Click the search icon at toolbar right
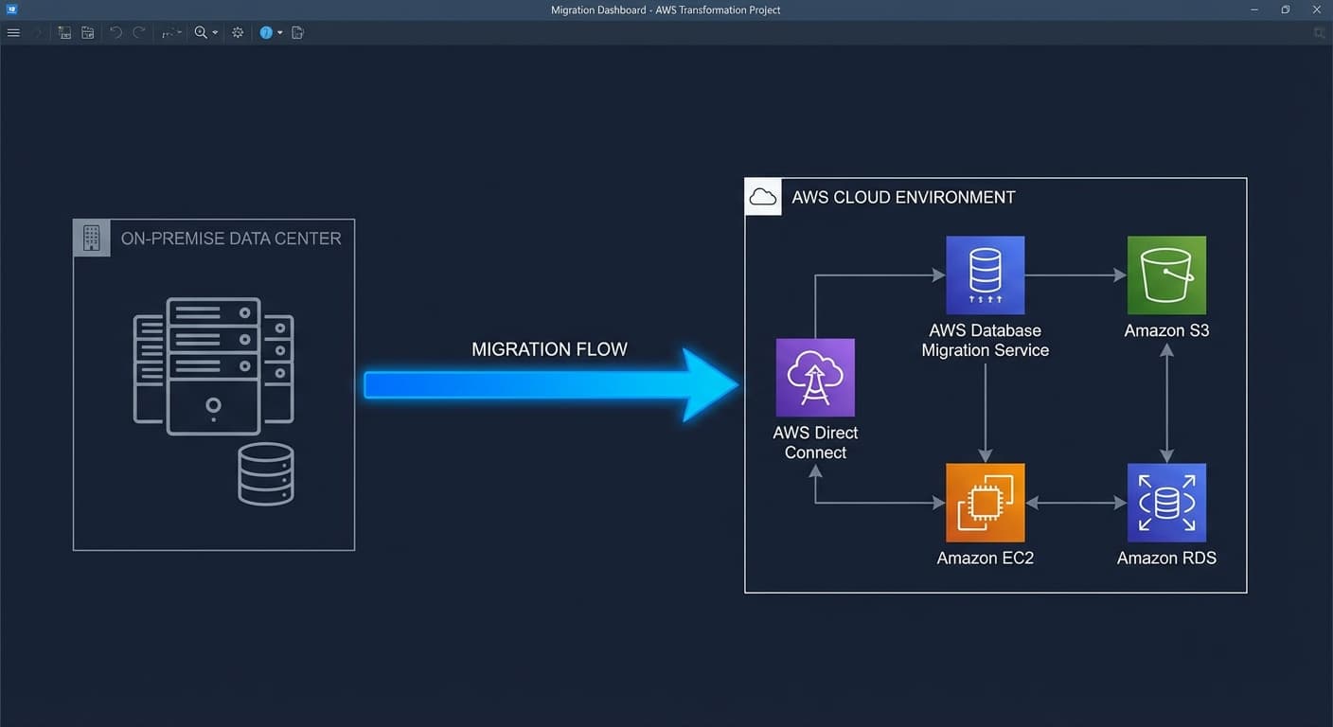 pos(1320,32)
